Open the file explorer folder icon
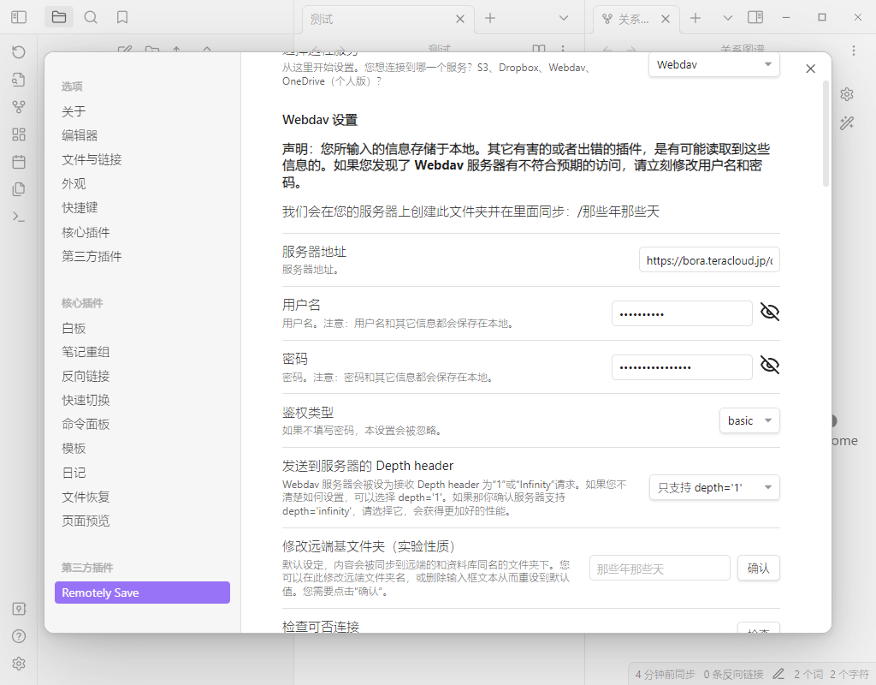The height and width of the screenshot is (685, 876). click(59, 17)
